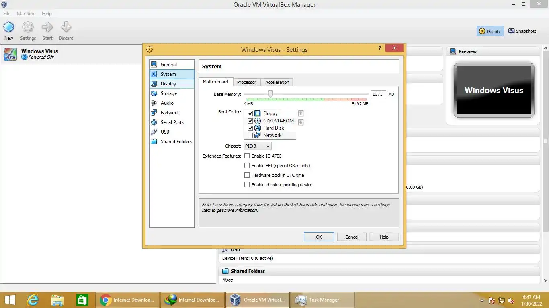Click the Preview section header

(493, 51)
